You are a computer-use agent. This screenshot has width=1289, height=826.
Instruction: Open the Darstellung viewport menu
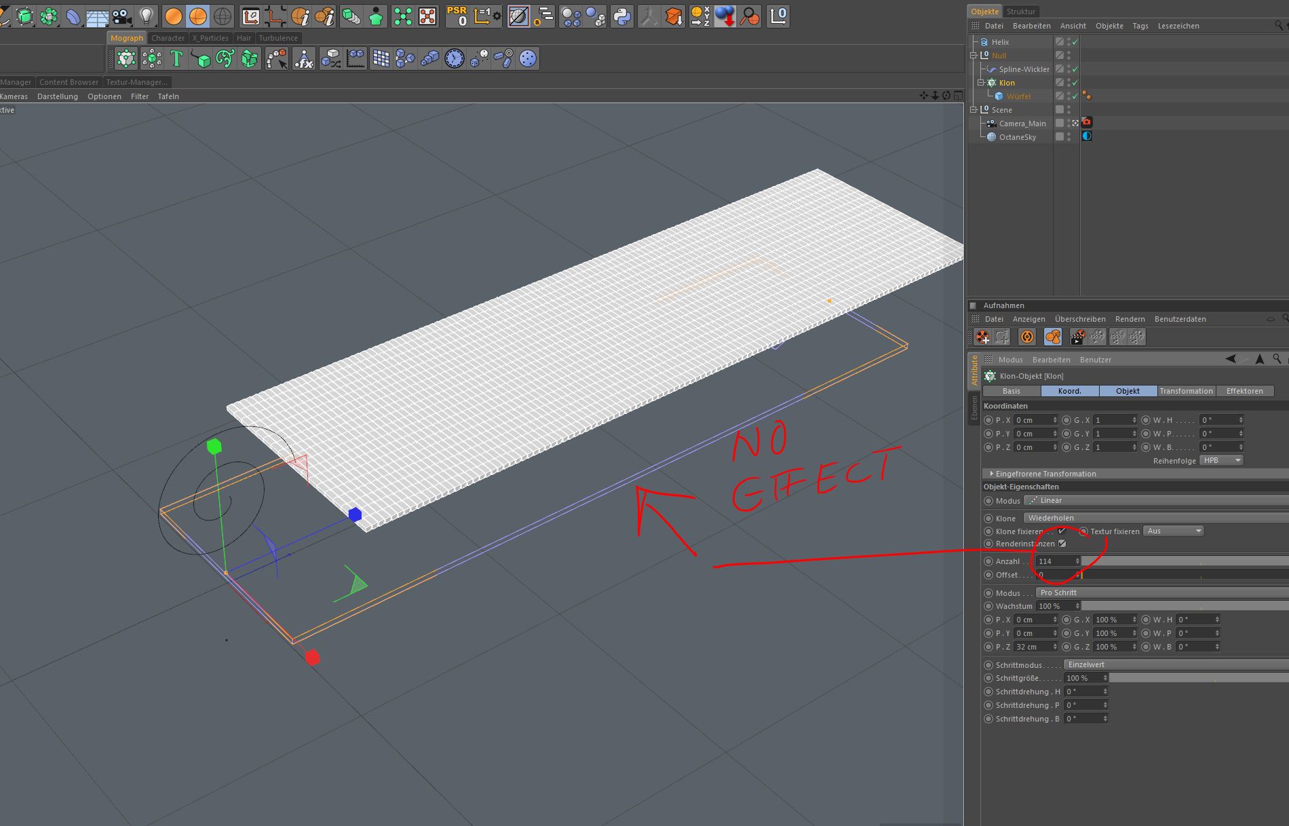(58, 96)
